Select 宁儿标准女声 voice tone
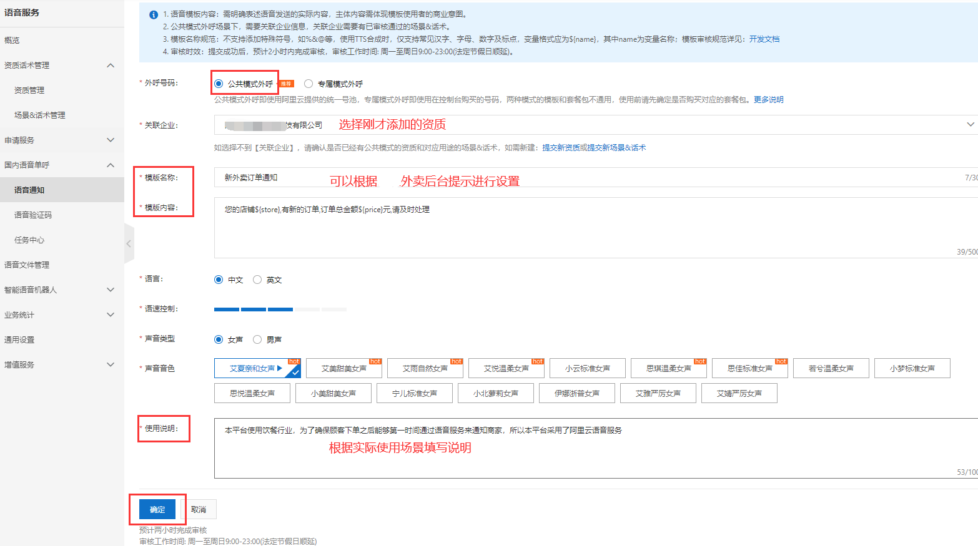 tap(415, 393)
